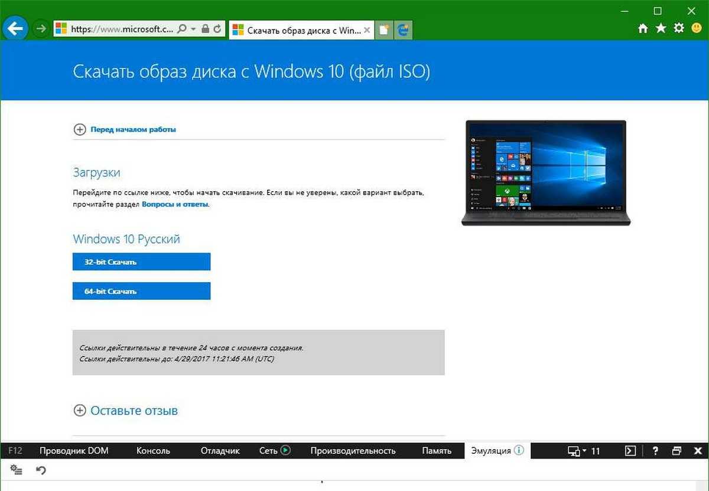Open Favorites with the star icon
This screenshot has height=491, width=709.
[x=661, y=28]
